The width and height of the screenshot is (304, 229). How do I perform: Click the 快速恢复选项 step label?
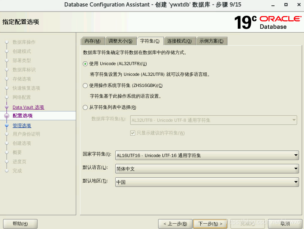coord(26,88)
